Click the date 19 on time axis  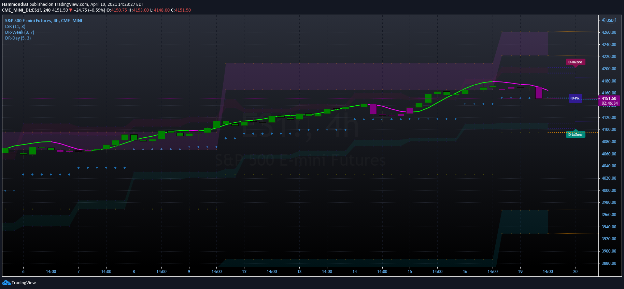(x=520, y=272)
